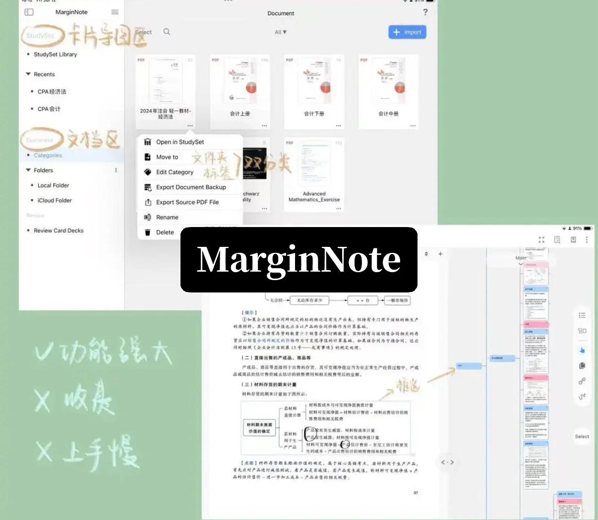Open the search magnifier in Document toolbar
This screenshot has width=598, height=520.
(167, 32)
